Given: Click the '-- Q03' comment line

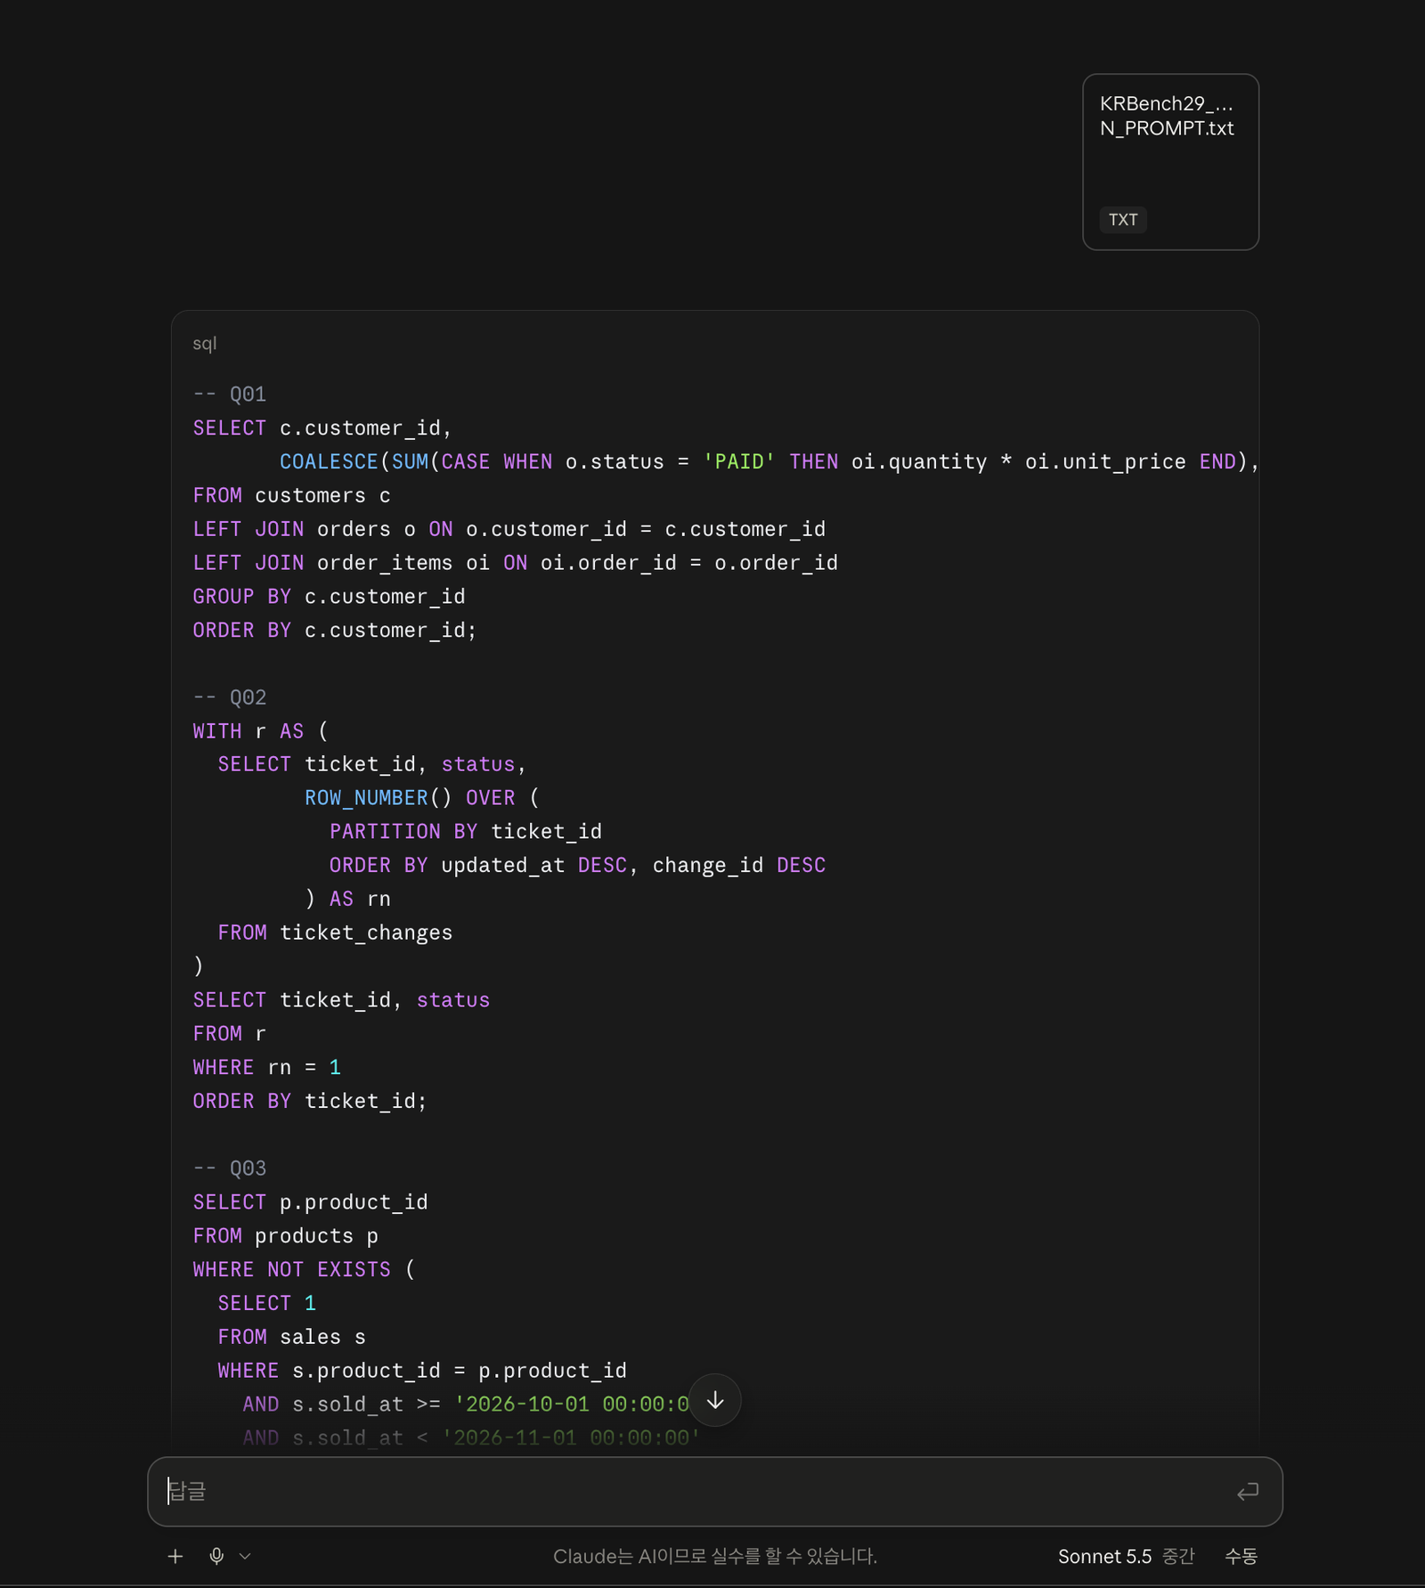Looking at the screenshot, I should (x=230, y=1169).
